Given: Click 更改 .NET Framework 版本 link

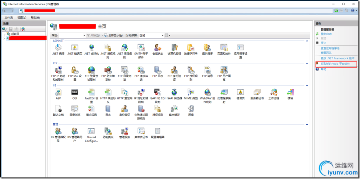Looking at the screenshot, I should pos(338,58).
